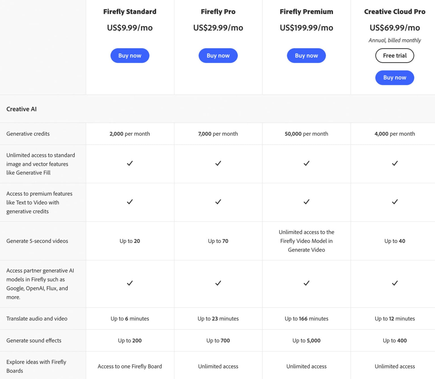Click Buy now under Firefly Standard
The image size is (435, 379).
tap(130, 56)
